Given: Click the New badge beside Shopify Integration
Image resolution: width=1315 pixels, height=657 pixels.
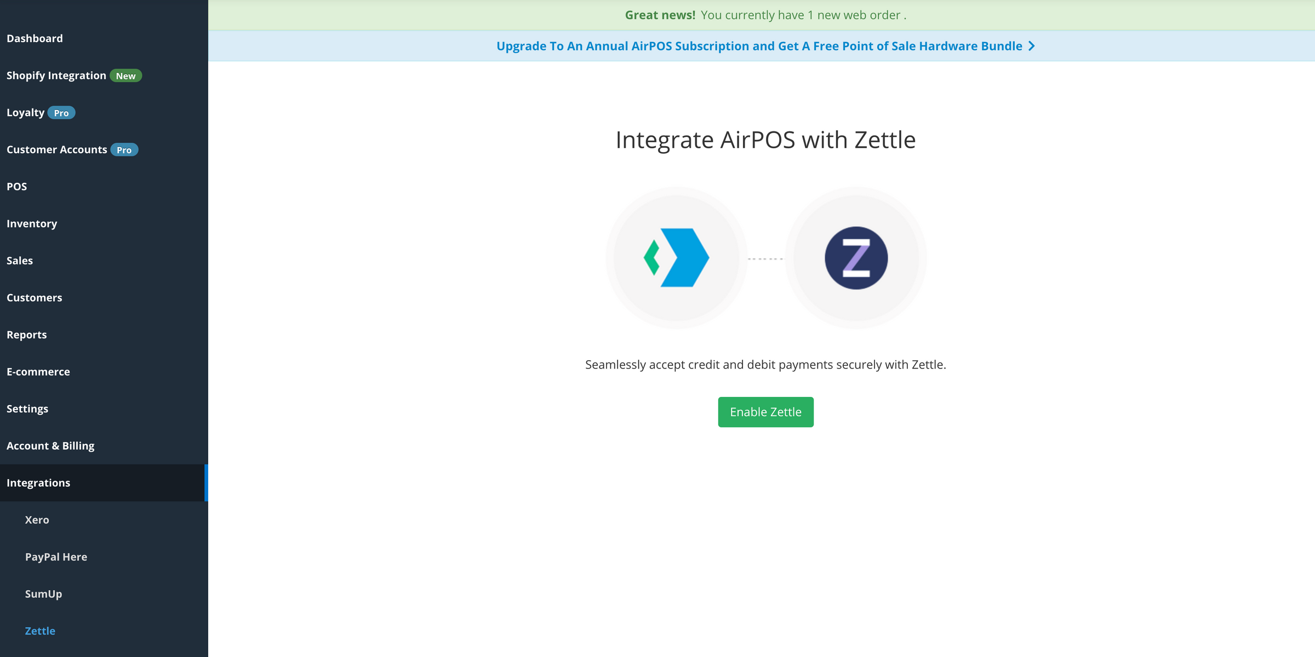Looking at the screenshot, I should point(126,76).
